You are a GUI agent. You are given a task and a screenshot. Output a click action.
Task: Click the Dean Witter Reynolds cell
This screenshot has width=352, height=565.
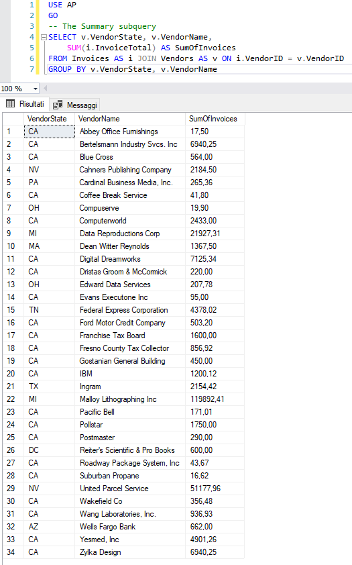(x=130, y=246)
